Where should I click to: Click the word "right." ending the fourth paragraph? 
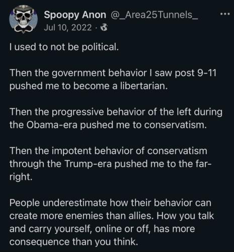pyautogui.click(x=21, y=177)
